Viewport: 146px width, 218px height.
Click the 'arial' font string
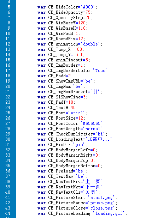coord(77,113)
